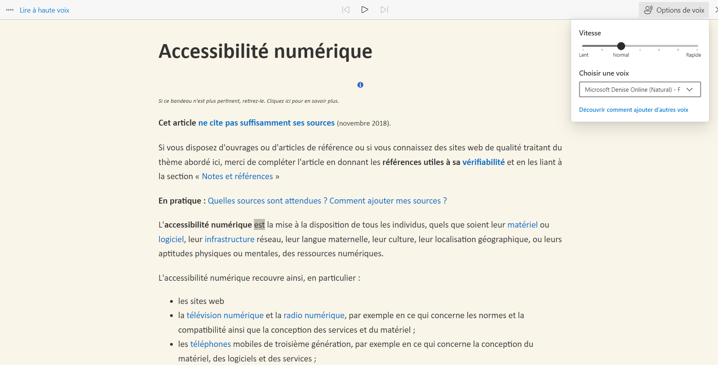718x365 pixels.
Task: Set reading speed to Lent end
Action: coord(583,46)
